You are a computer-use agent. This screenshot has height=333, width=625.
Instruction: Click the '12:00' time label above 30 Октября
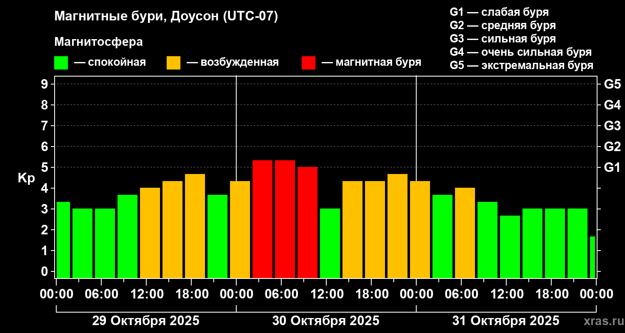(327, 294)
